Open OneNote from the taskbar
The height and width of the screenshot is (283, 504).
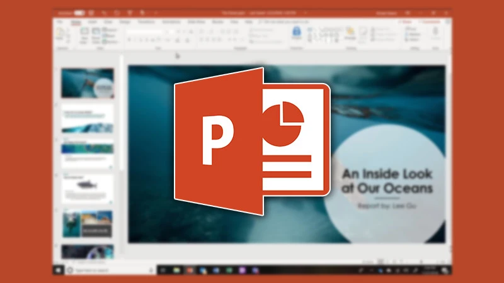pyautogui.click(x=242, y=270)
